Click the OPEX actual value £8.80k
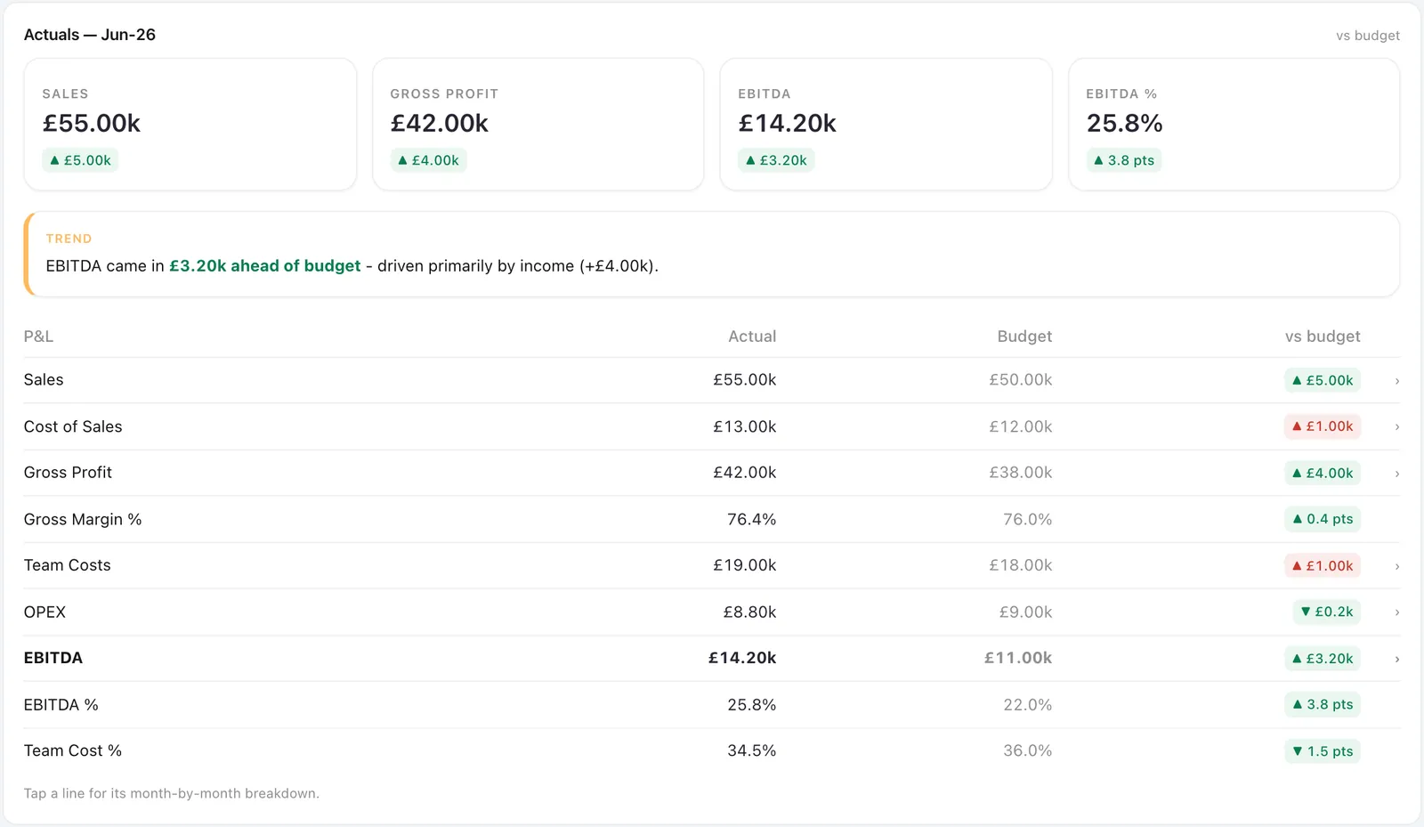1424x827 pixels. pyautogui.click(x=749, y=612)
